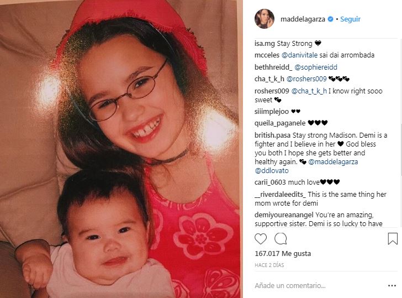This screenshot has height=298, width=402.
Task: Open comments with the speech bubble icon
Action: tap(281, 239)
